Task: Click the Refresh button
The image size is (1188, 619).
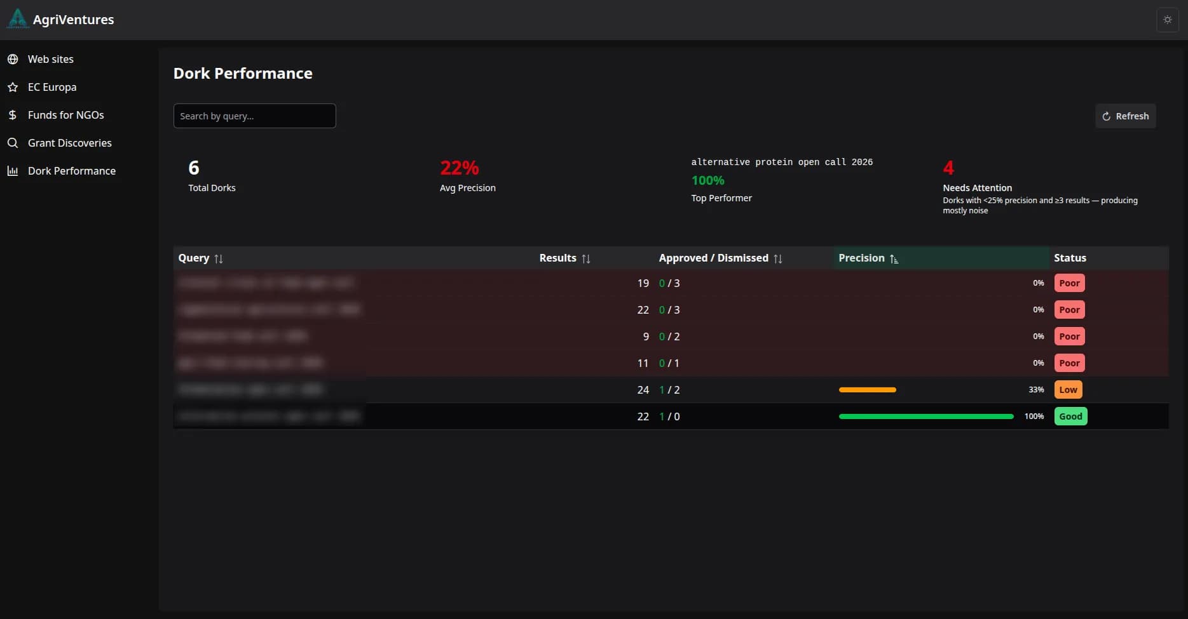Action: coord(1125,116)
